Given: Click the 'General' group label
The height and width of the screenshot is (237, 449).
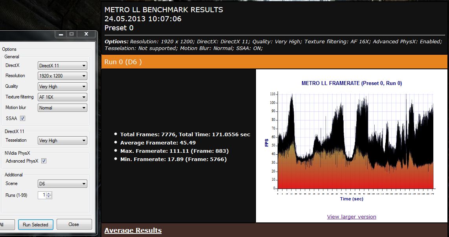Looking at the screenshot, I should coord(12,57).
